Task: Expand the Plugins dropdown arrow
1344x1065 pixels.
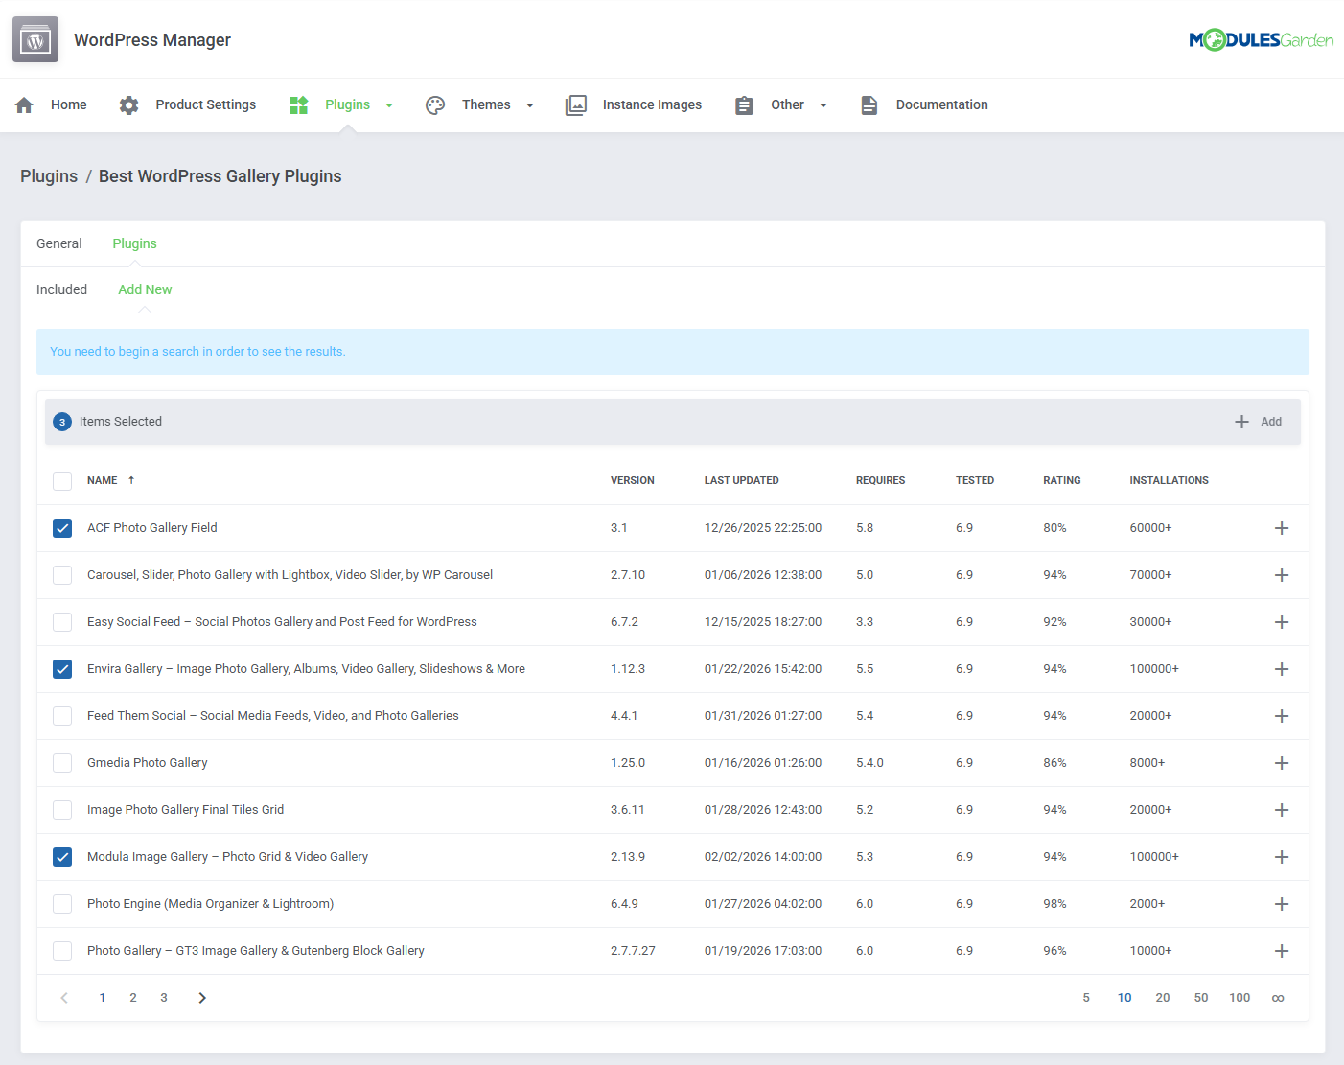Action: pyautogui.click(x=389, y=104)
